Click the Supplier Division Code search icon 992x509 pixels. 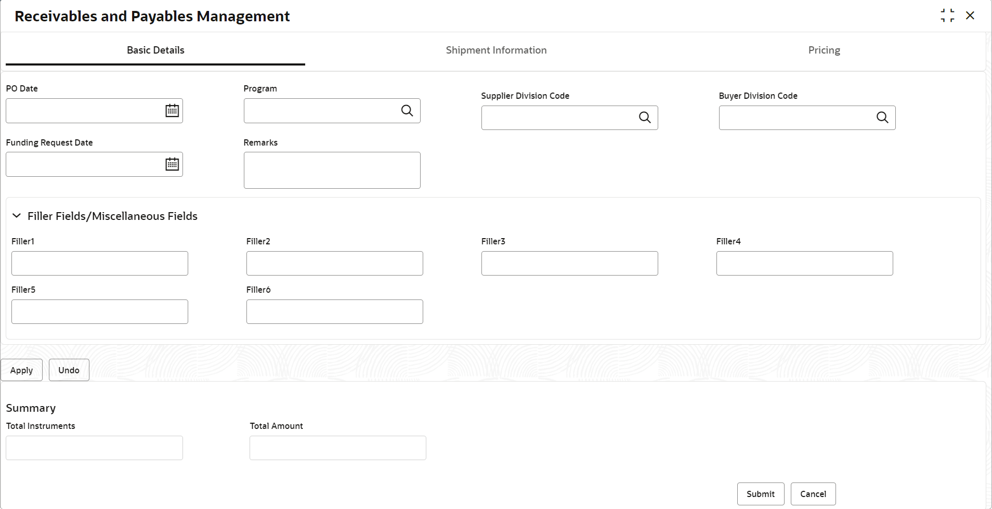[x=645, y=118]
